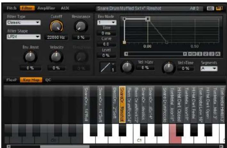The width and height of the screenshot is (227, 148).
Task: Click the C1 piano key
Action: [x=139, y=140]
